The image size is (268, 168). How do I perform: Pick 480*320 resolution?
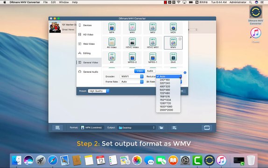[168, 86]
